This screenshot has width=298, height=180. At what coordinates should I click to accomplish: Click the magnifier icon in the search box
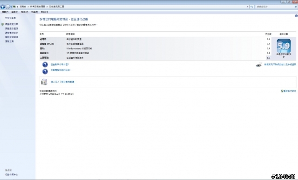point(296,7)
